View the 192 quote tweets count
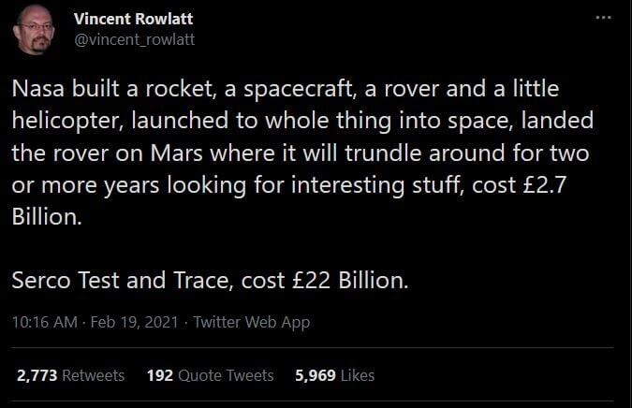Screen dimensions: 632x408 click(x=160, y=375)
